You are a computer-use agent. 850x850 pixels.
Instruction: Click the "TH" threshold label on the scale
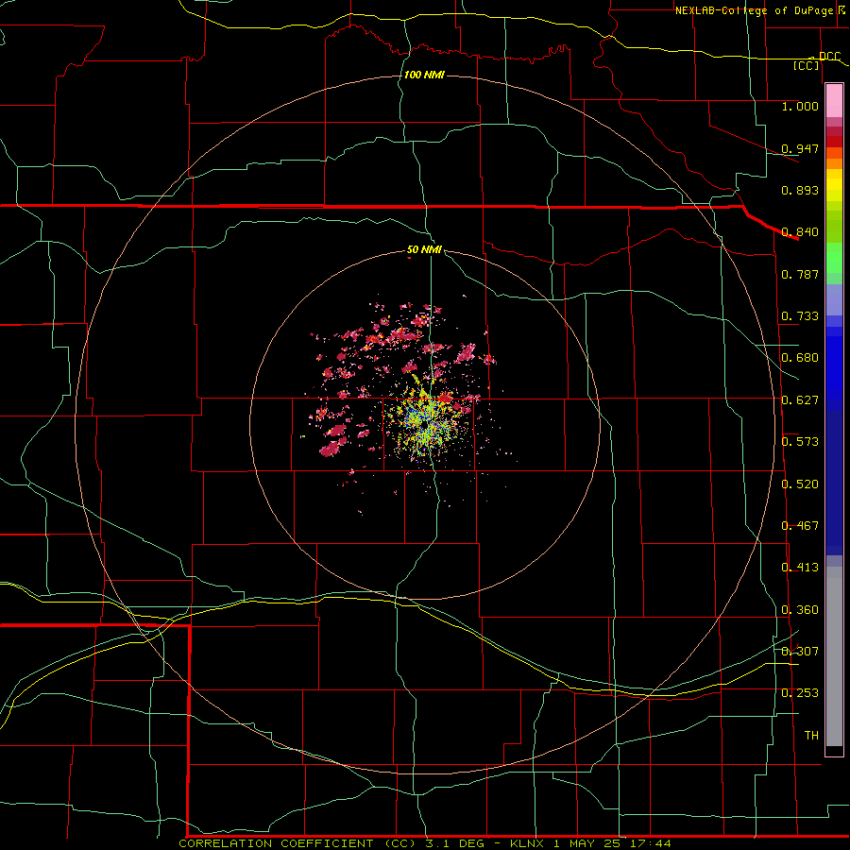811,736
